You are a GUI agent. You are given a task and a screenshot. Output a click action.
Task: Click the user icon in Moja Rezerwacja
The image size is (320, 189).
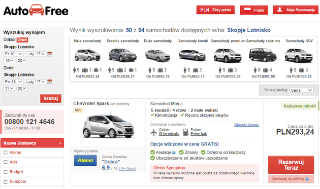click(x=280, y=9)
